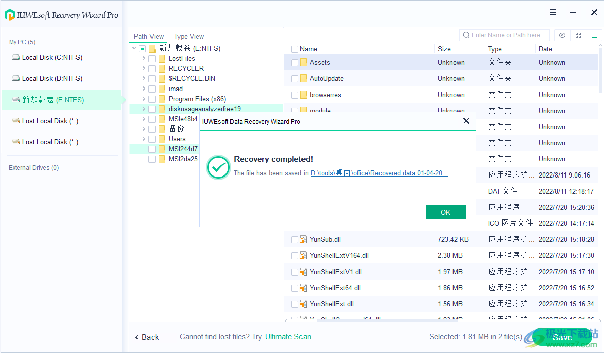Click the disk icon for Local Disk C

click(16, 57)
